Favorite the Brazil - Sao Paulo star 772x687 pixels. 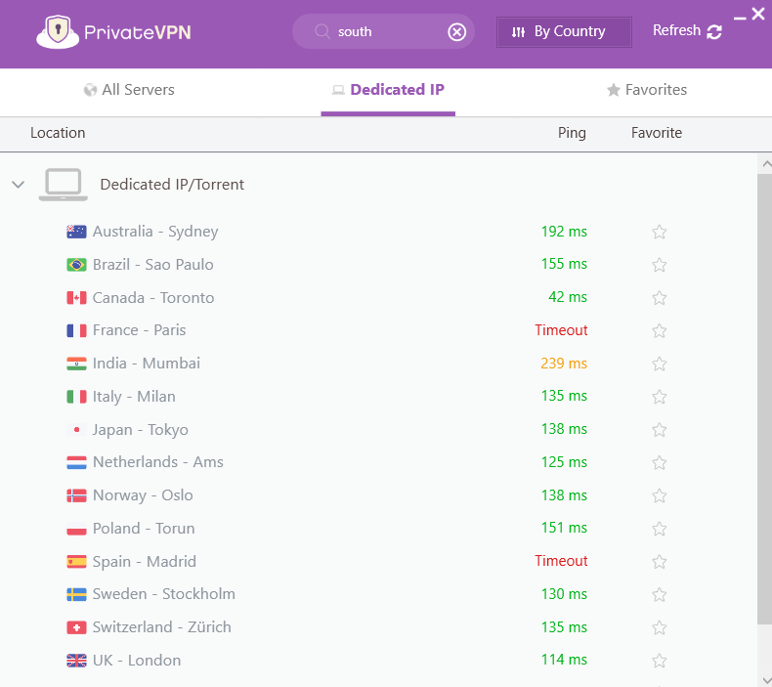(x=660, y=265)
